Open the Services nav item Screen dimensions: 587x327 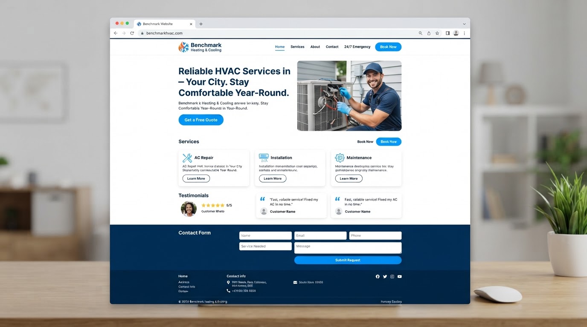297,47
